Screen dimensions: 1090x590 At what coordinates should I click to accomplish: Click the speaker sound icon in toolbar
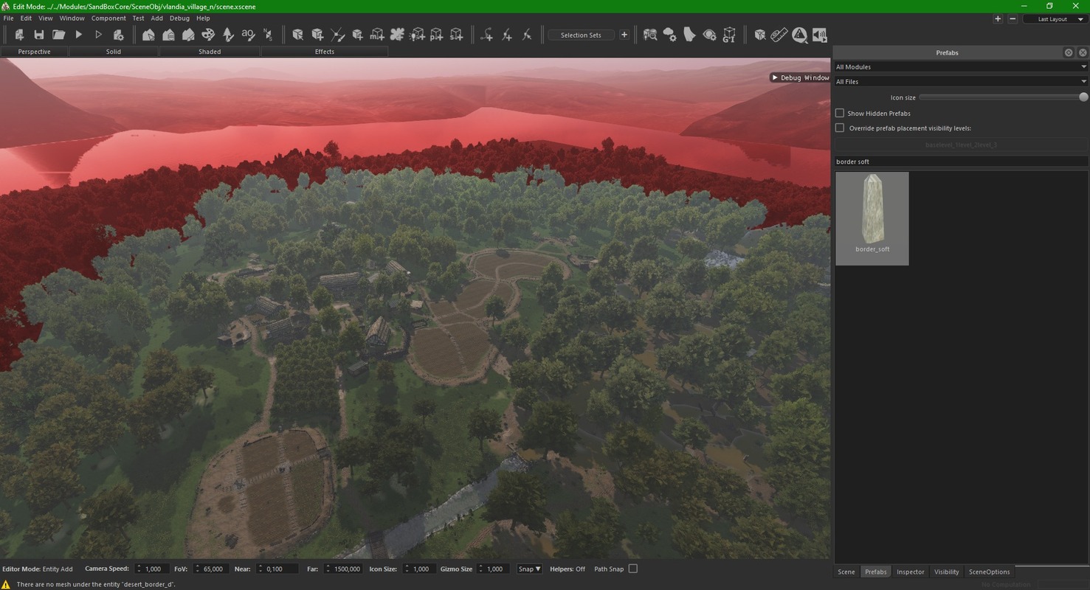tap(819, 35)
